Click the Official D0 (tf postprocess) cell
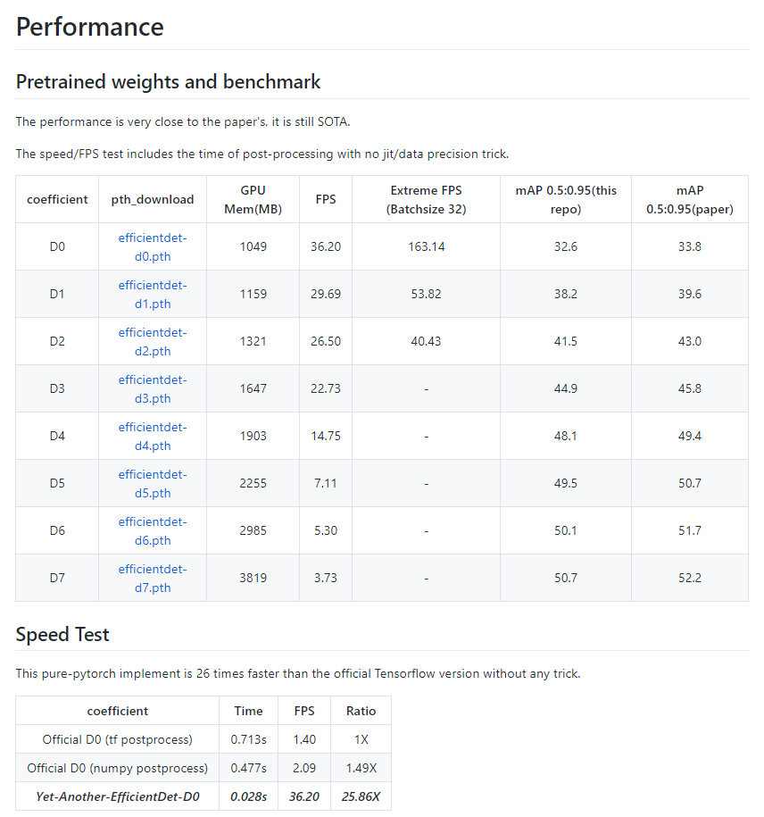This screenshot has width=764, height=817. click(118, 739)
